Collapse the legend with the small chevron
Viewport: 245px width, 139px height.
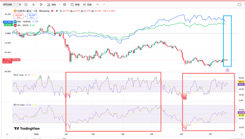click(16, 29)
